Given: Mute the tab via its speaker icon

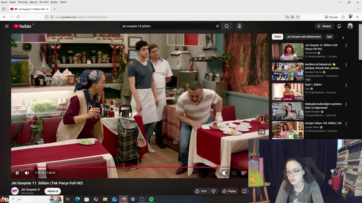Looking at the screenshot, I should (x=16, y=9).
